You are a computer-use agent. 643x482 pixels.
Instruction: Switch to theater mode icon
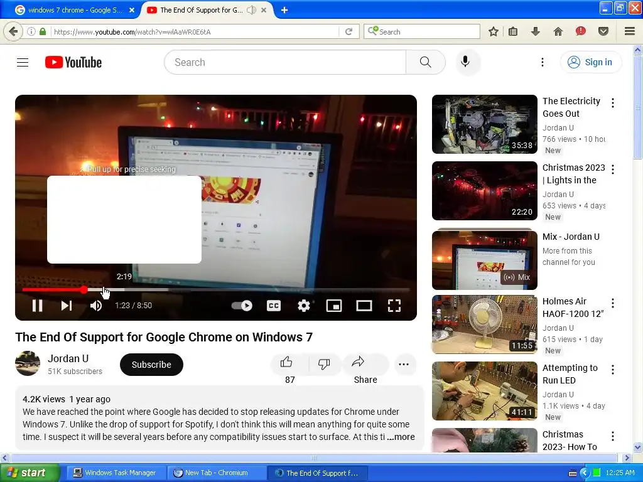364,306
